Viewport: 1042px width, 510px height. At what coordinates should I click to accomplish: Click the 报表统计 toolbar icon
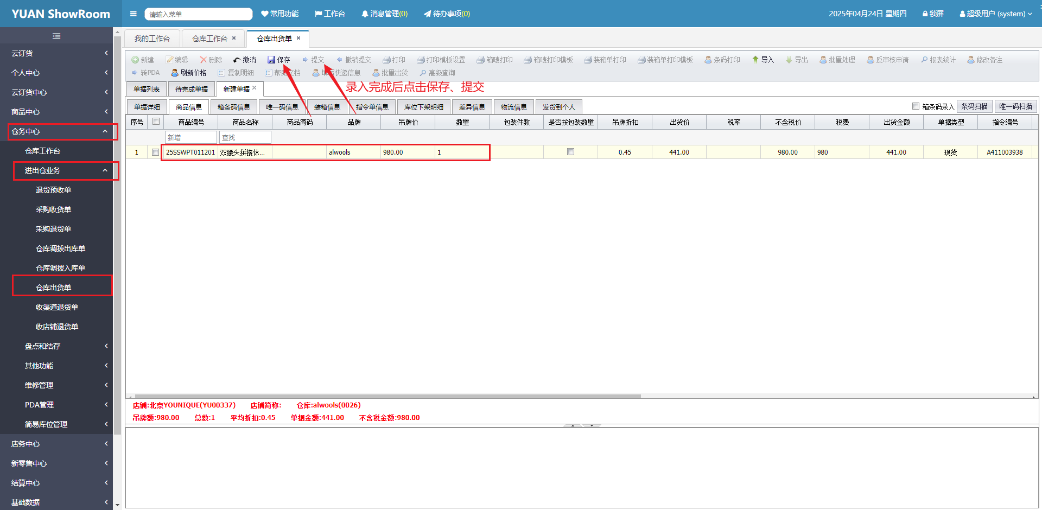pyautogui.click(x=924, y=60)
